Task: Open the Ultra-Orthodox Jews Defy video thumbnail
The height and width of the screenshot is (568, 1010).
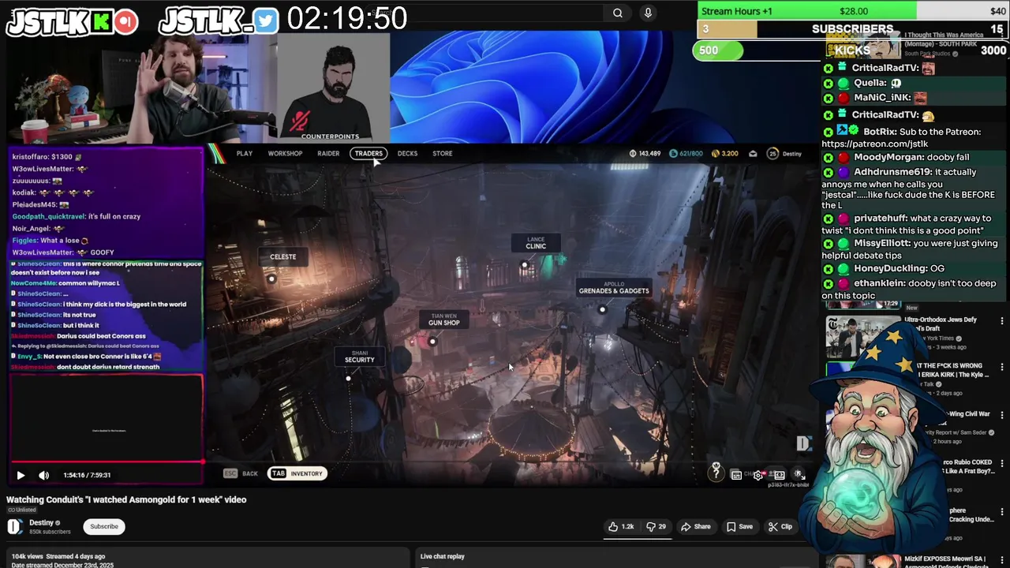Action: 862,337
